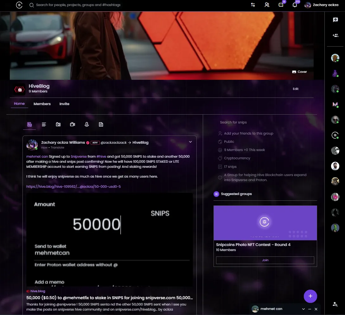Click the Suggested groups purple icon

(x=216, y=194)
